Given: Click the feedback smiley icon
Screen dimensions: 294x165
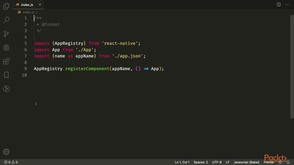Looking at the screenshot, I should tap(280, 162).
